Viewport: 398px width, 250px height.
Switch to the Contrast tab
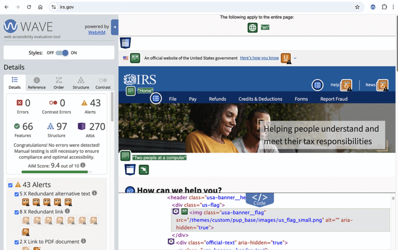[103, 83]
